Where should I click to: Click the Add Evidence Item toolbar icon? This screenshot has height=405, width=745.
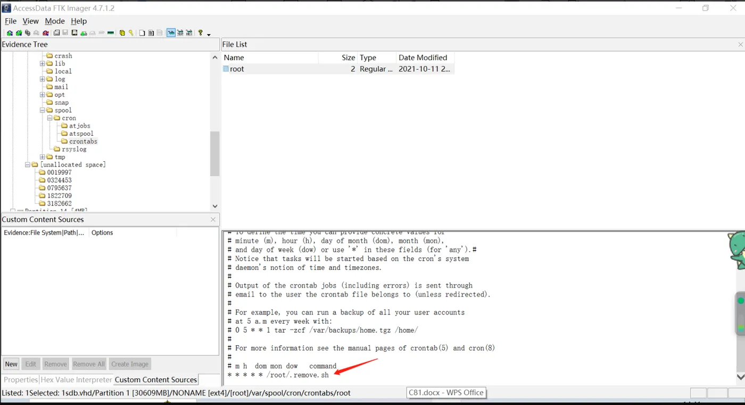pyautogui.click(x=10, y=32)
